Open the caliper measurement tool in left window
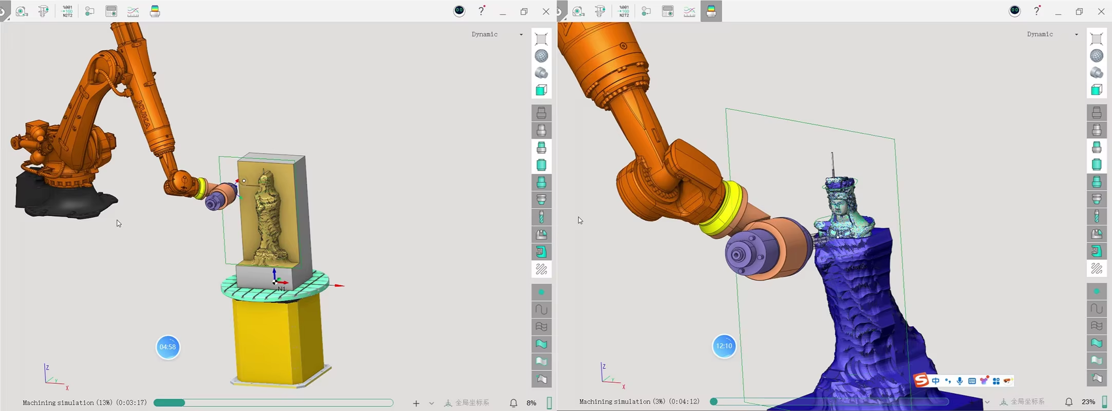The height and width of the screenshot is (411, 1112). pyautogui.click(x=44, y=11)
